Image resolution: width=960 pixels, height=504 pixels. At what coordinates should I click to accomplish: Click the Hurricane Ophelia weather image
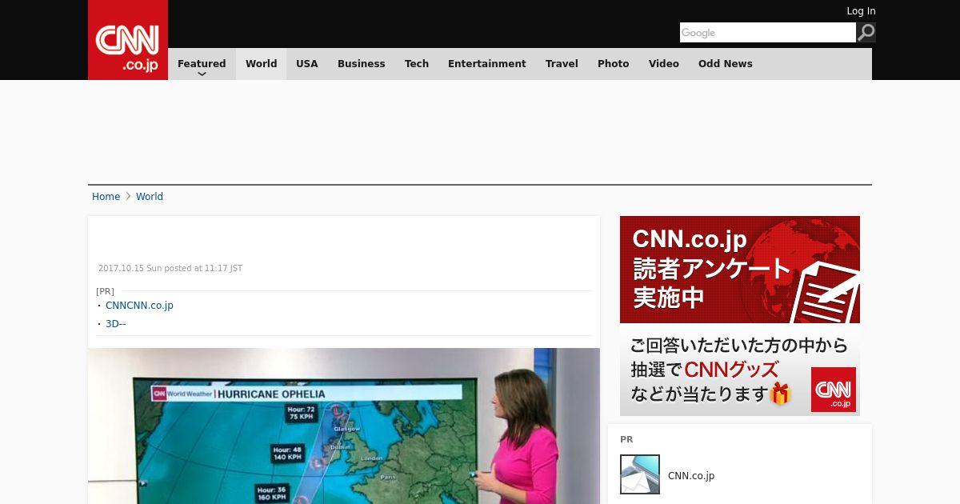click(x=344, y=426)
